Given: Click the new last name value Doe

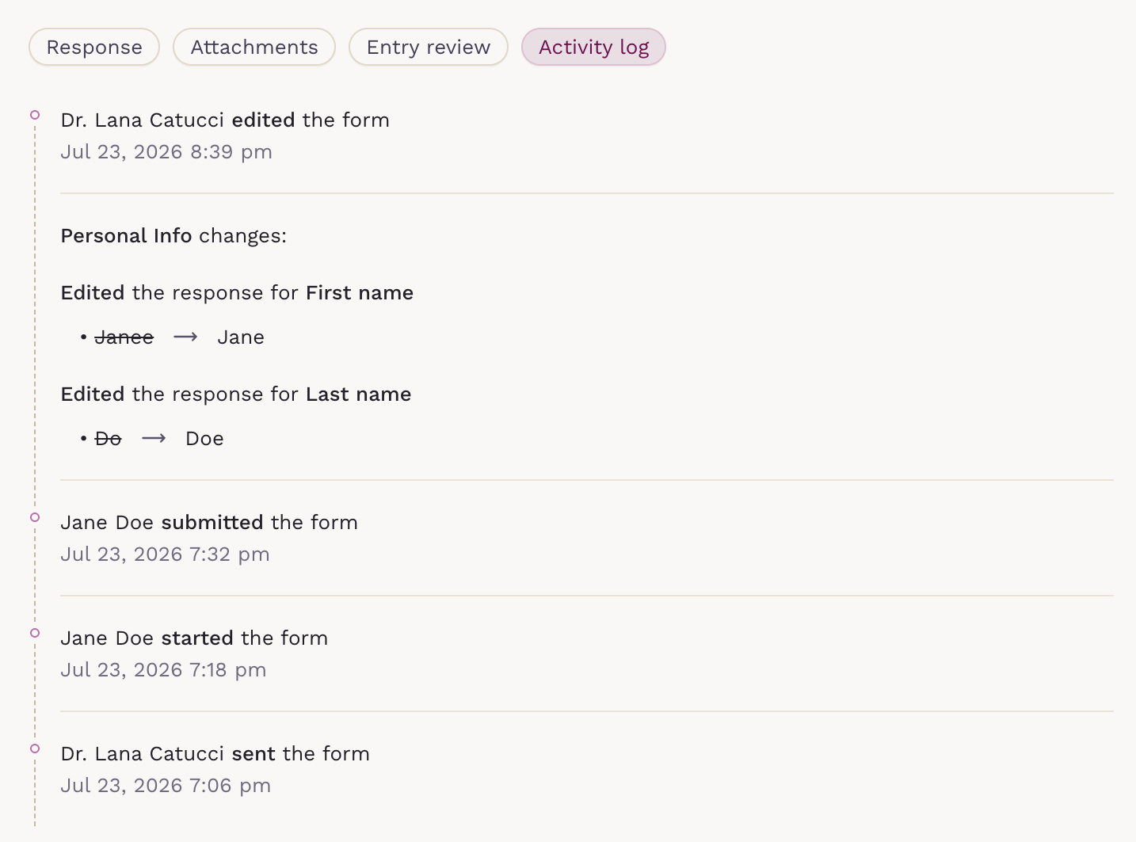Looking at the screenshot, I should pos(204,439).
